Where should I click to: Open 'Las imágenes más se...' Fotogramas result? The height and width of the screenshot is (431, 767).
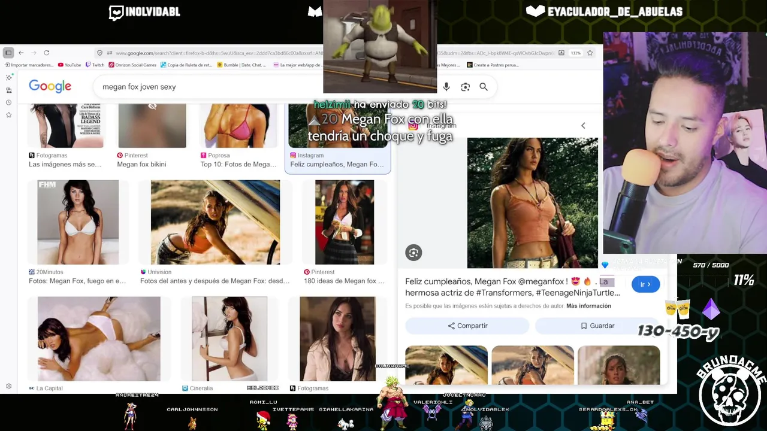pos(65,164)
